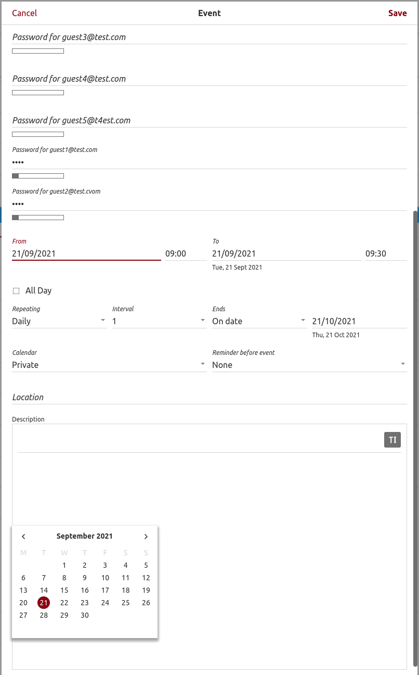419x675 pixels.
Task: Open the Repeating dropdown set to Daily
Action: (52, 321)
